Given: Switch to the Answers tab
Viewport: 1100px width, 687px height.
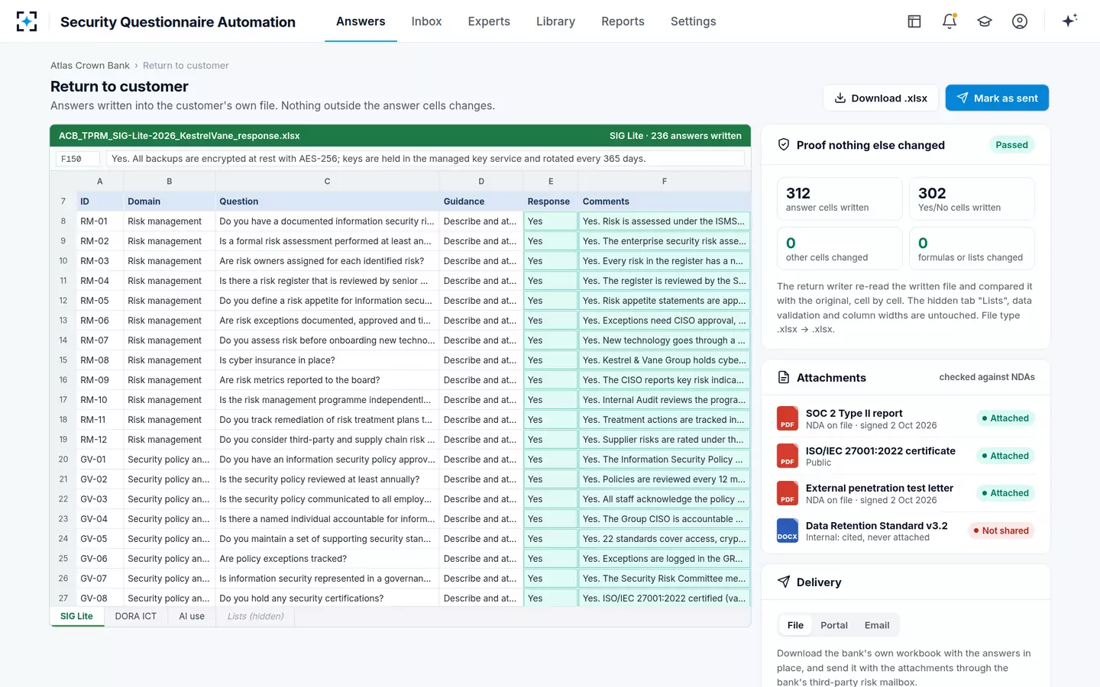Looking at the screenshot, I should click(361, 21).
